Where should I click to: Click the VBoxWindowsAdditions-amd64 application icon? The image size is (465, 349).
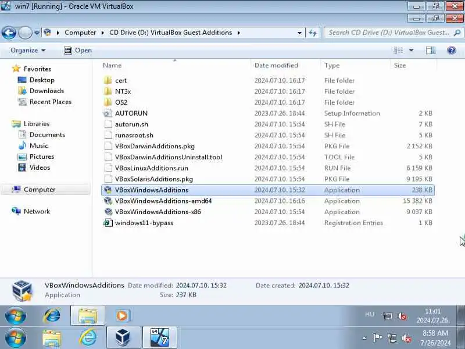[108, 201]
